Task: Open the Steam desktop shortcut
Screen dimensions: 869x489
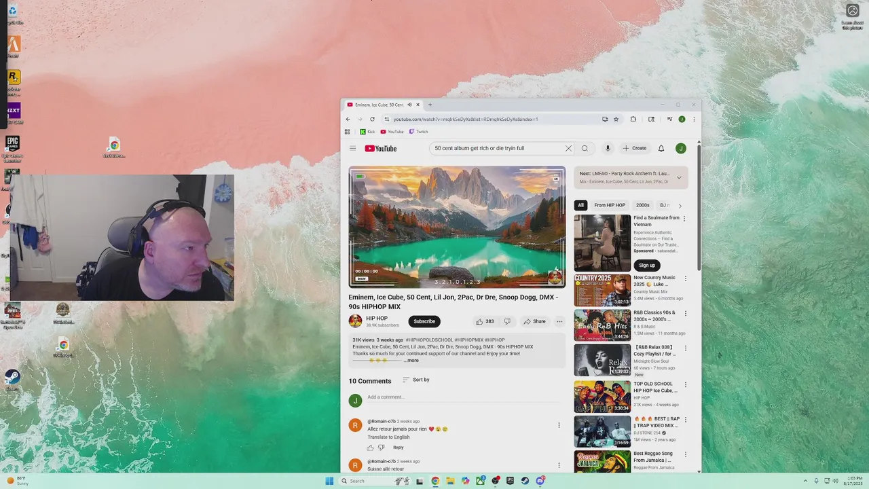Action: coord(12,380)
